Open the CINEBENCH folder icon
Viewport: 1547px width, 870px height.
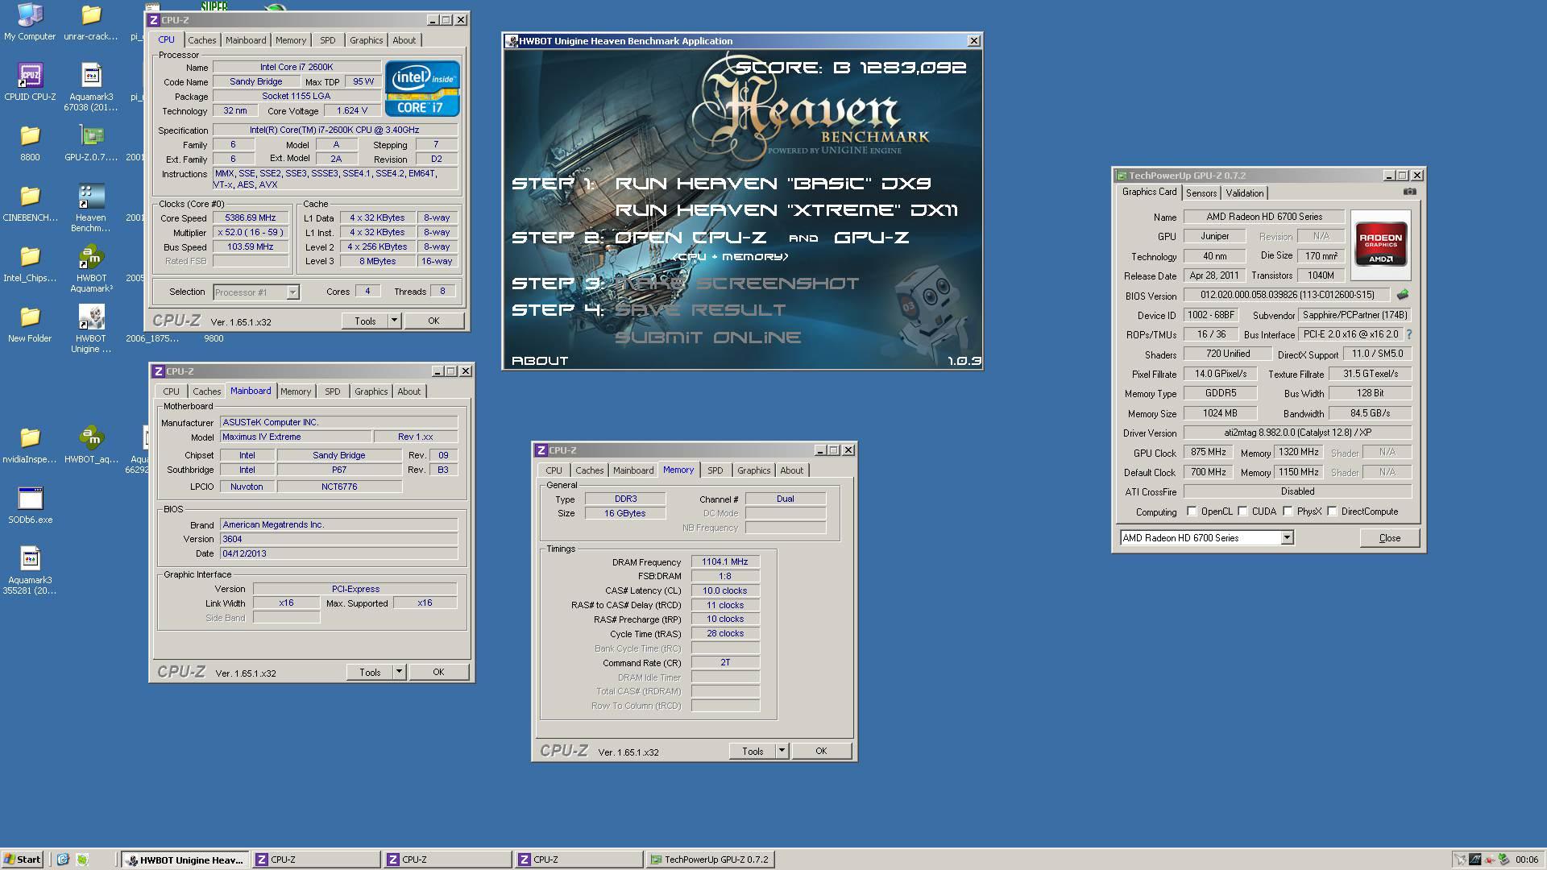30,204
